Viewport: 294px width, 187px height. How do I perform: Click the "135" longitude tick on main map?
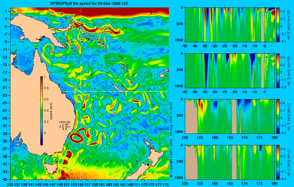pos(10,184)
